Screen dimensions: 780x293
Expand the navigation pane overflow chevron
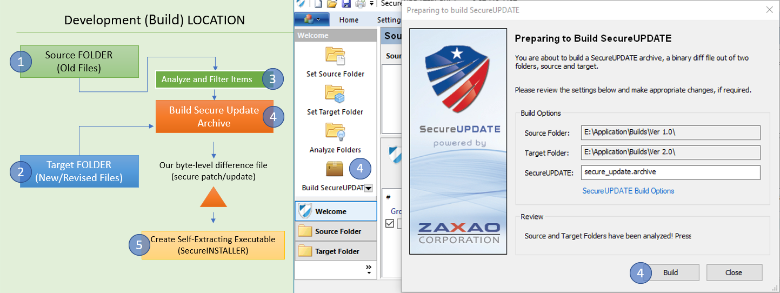point(369,269)
